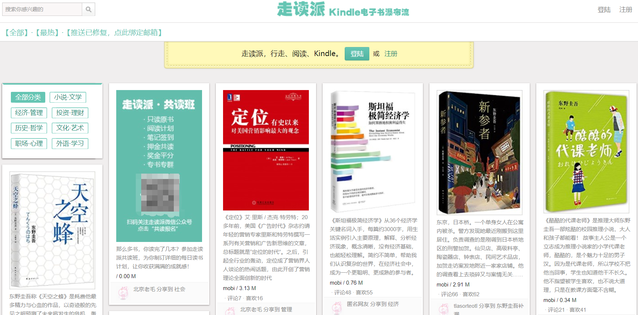Open 推送已修复,点此绑定邮箱 link
The height and width of the screenshot is (315, 638).
114,33
